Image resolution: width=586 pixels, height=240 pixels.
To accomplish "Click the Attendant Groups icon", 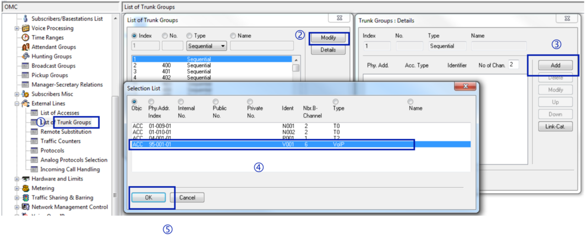I will click(x=26, y=47).
